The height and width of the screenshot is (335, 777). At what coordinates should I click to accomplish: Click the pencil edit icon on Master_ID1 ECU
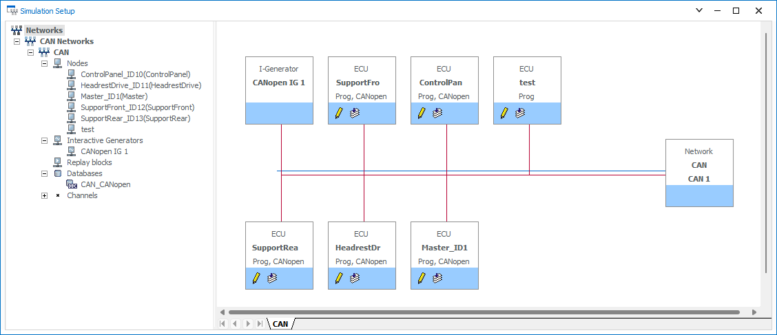tap(421, 278)
